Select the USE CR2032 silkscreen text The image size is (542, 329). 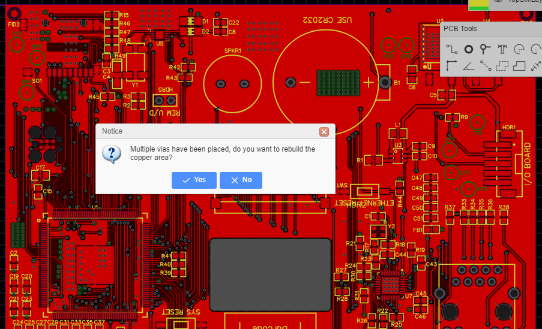click(327, 20)
